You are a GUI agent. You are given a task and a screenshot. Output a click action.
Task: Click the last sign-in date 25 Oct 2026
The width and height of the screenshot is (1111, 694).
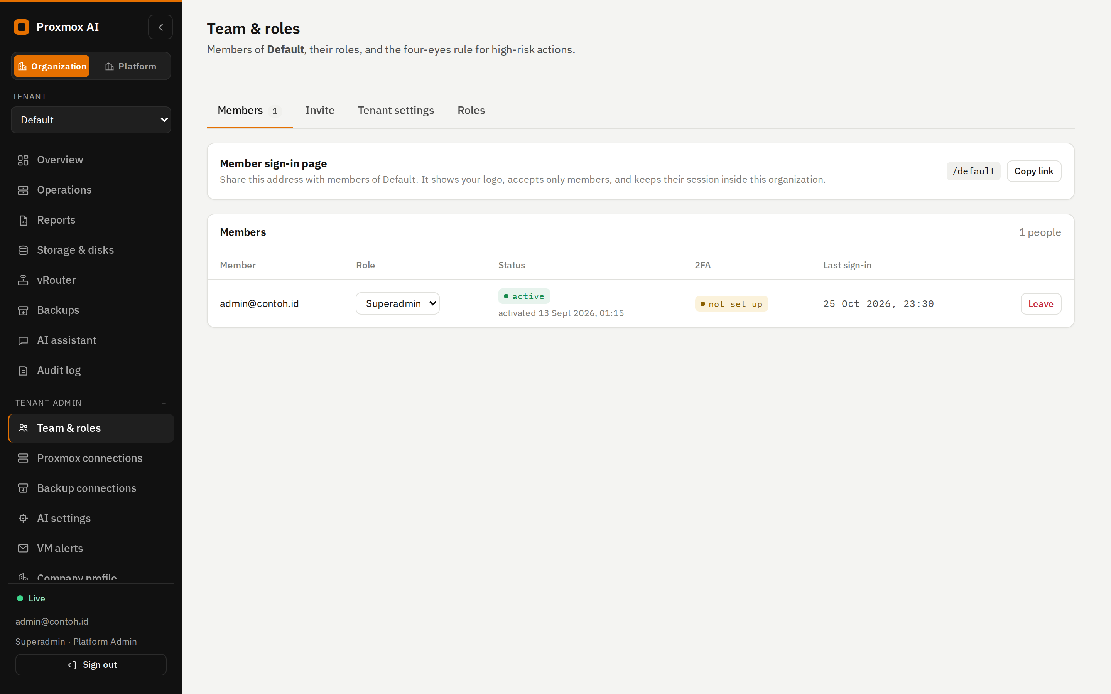tap(878, 304)
